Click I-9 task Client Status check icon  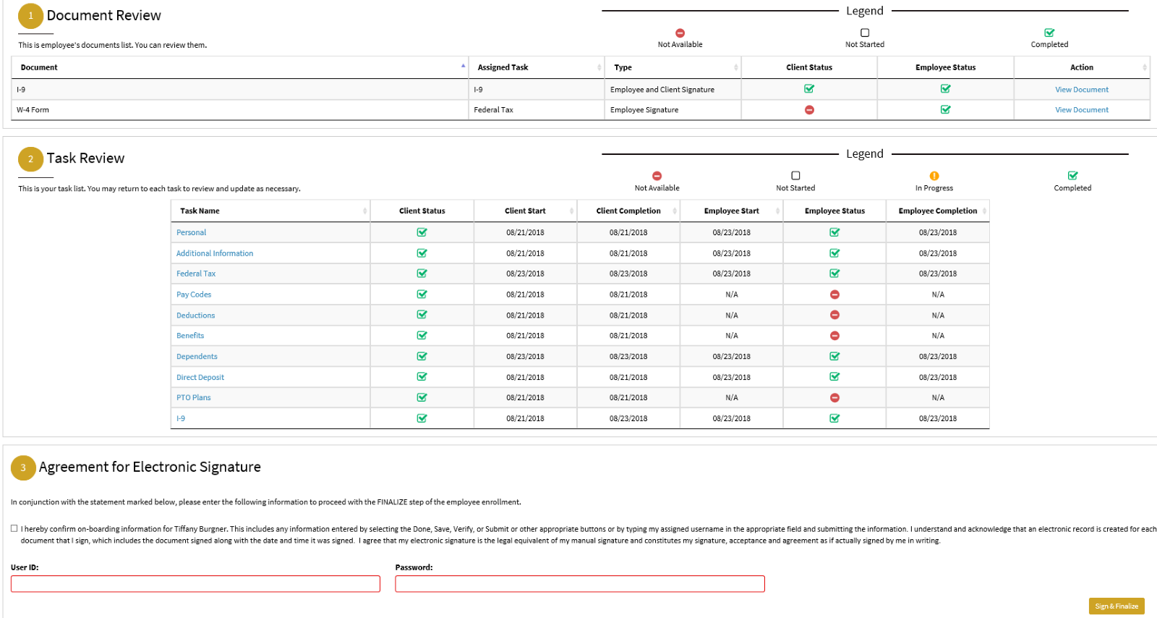(422, 418)
